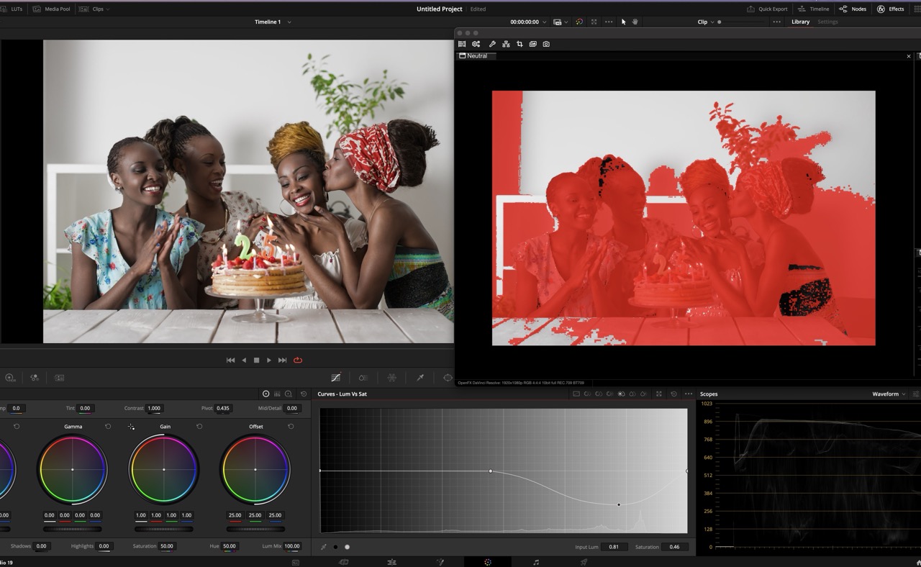Jump to last frame button
Screen dimensions: 921x567
282,360
